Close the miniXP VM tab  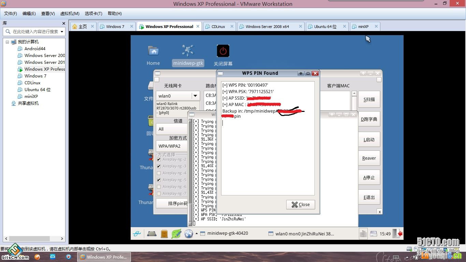376,26
